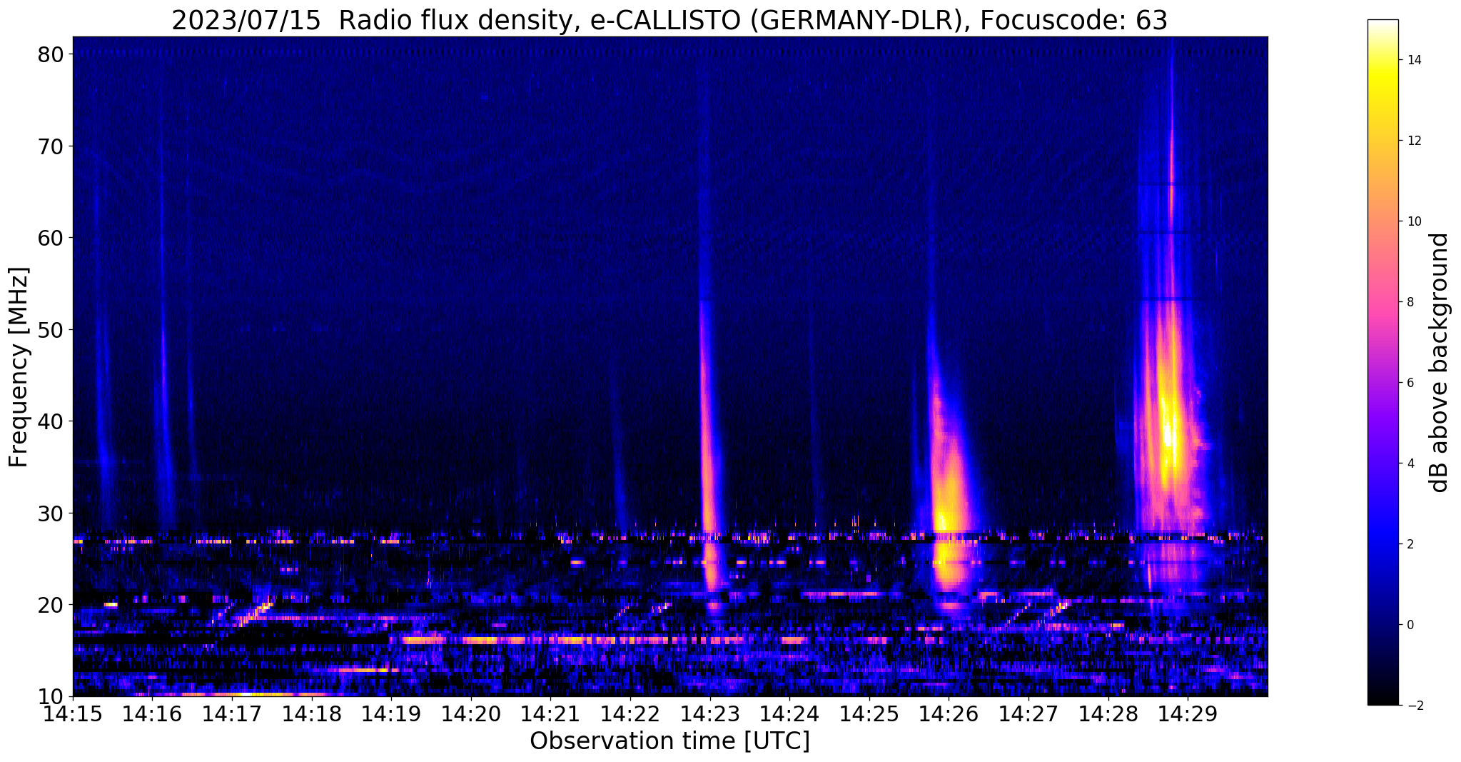Click the colorbar tick label 10
1461x762 pixels.
pyautogui.click(x=1414, y=221)
